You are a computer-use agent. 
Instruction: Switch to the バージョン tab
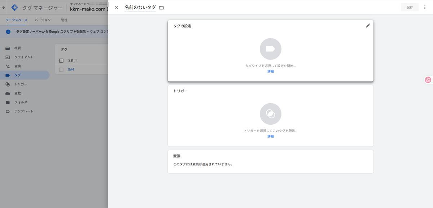click(43, 20)
